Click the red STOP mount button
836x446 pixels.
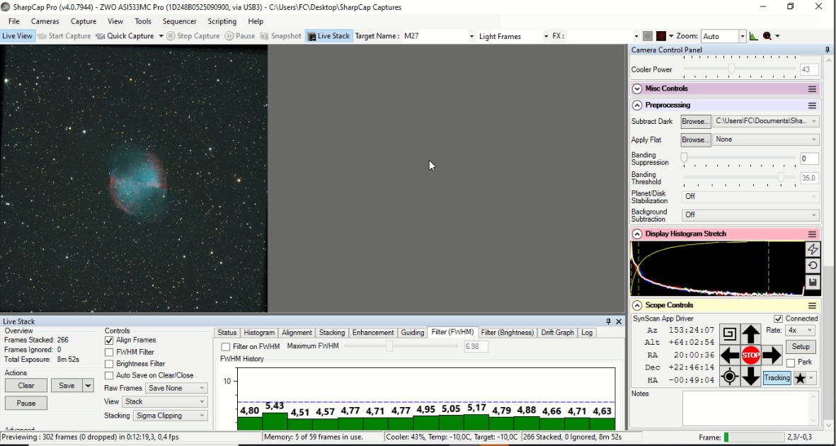point(750,355)
